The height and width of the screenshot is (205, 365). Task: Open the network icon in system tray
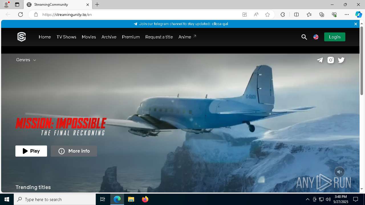(321, 199)
